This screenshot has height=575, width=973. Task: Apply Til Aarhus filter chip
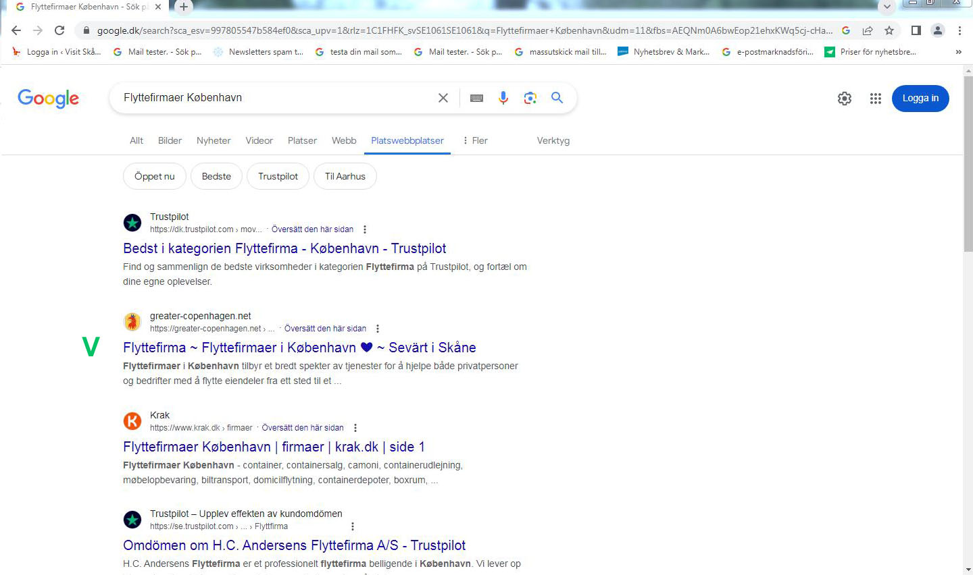tap(345, 176)
